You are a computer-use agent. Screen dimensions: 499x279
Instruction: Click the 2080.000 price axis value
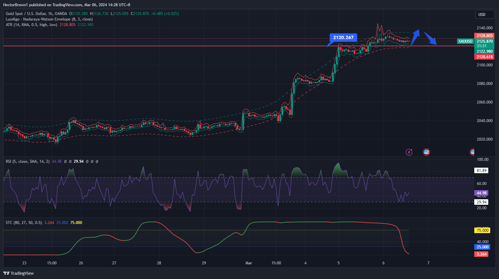click(485, 84)
